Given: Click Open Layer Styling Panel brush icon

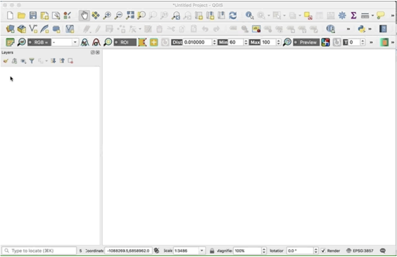Looking at the screenshot, I should pos(6,61).
